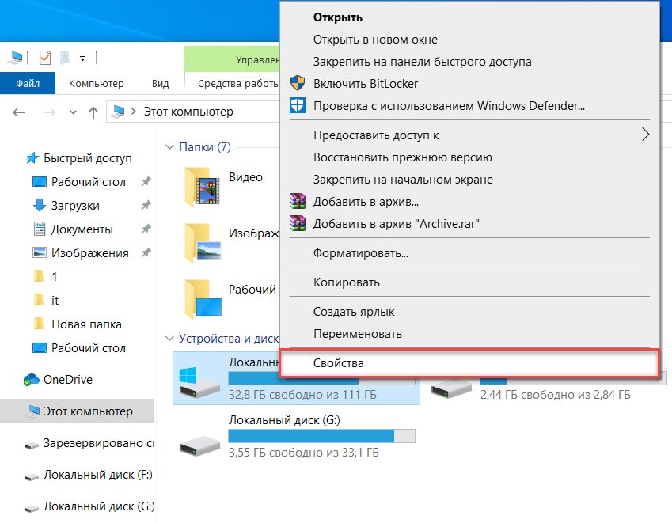Expand the Предоставить доступ к submenu arrow
Viewport: 672px width, 523px height.
tap(645, 135)
